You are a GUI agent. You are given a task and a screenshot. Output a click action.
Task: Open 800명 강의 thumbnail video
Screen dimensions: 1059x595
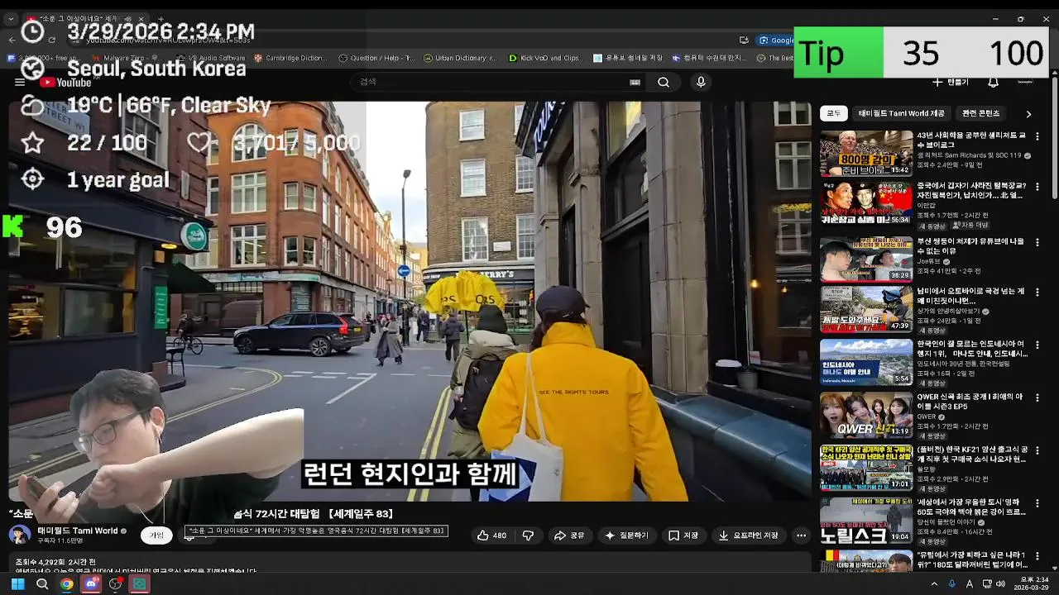[x=866, y=153]
